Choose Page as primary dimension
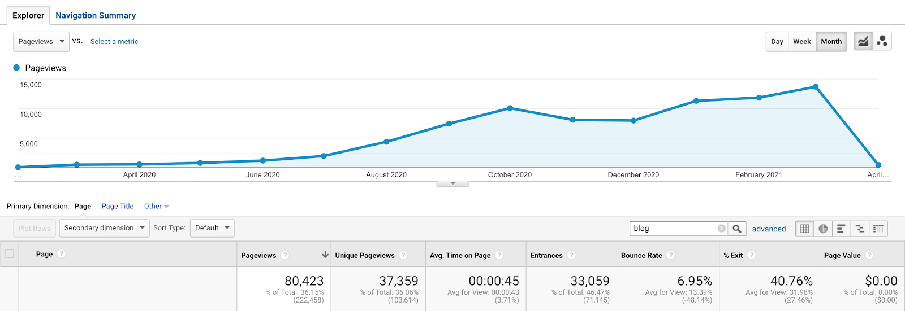This screenshot has width=905, height=311. pyautogui.click(x=83, y=206)
